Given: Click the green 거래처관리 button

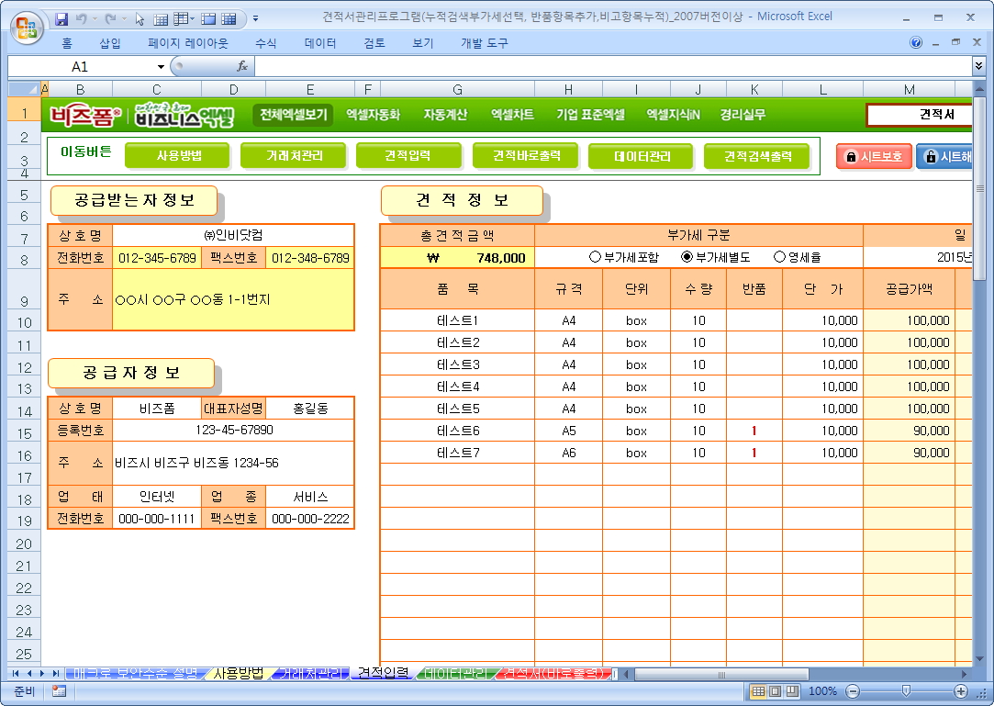Looking at the screenshot, I should point(294,156).
